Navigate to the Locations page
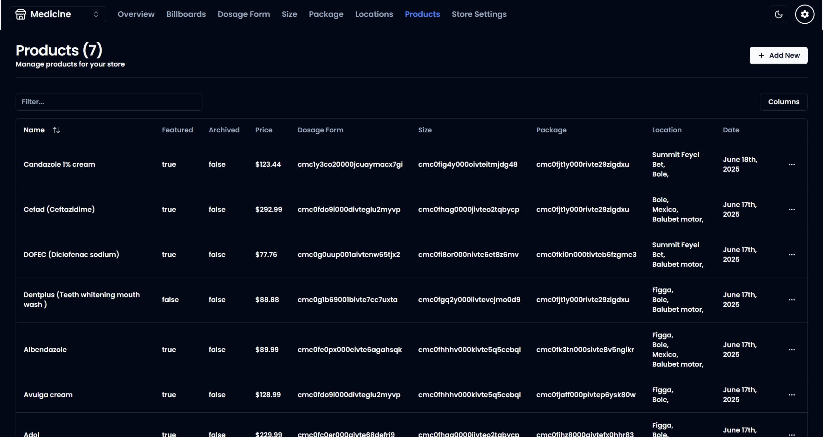The height and width of the screenshot is (437, 823). click(x=374, y=14)
